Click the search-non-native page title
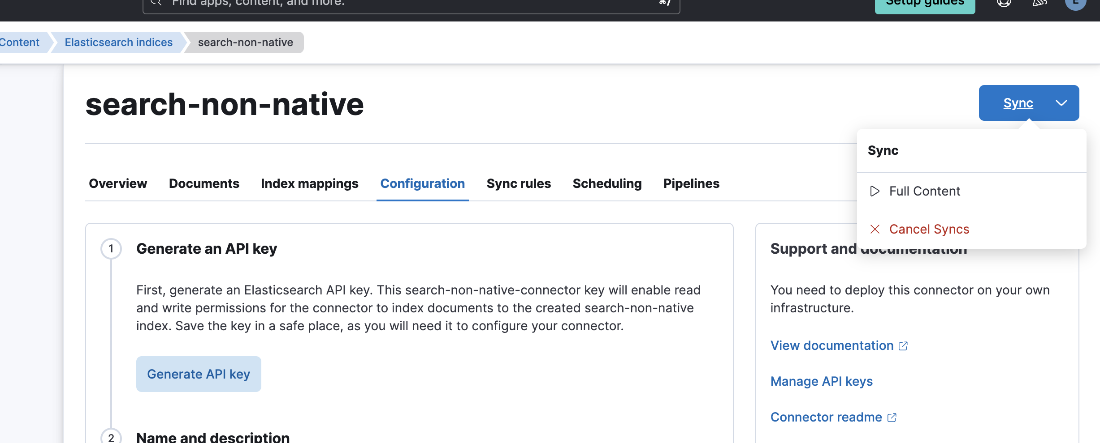Image resolution: width=1100 pixels, height=443 pixels. [x=225, y=104]
